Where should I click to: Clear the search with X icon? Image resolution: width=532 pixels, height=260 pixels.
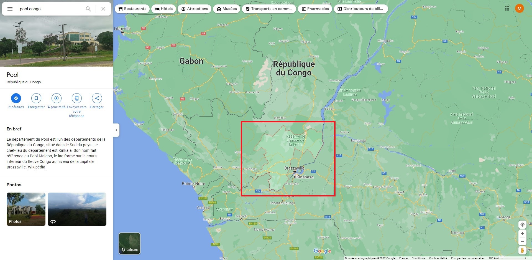click(103, 9)
